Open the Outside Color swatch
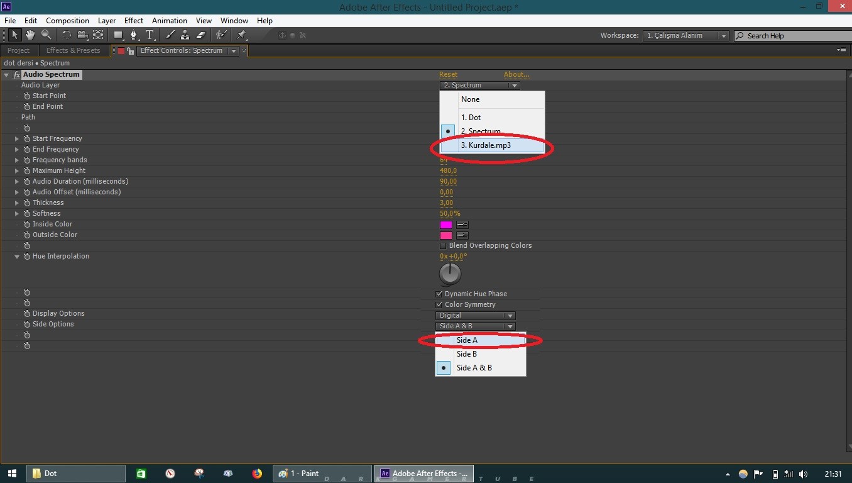852x483 pixels. coord(446,235)
